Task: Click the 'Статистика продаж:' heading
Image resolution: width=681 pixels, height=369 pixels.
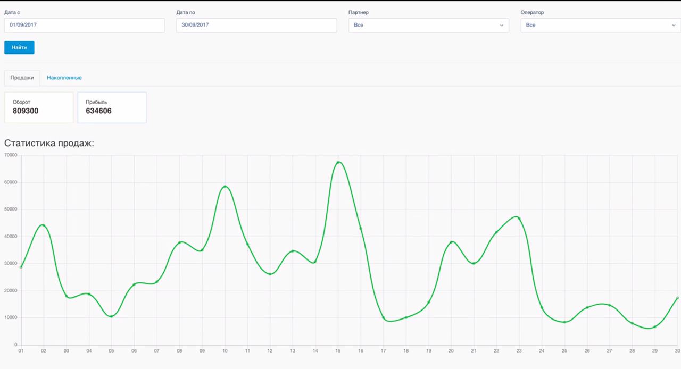Action: (49, 143)
